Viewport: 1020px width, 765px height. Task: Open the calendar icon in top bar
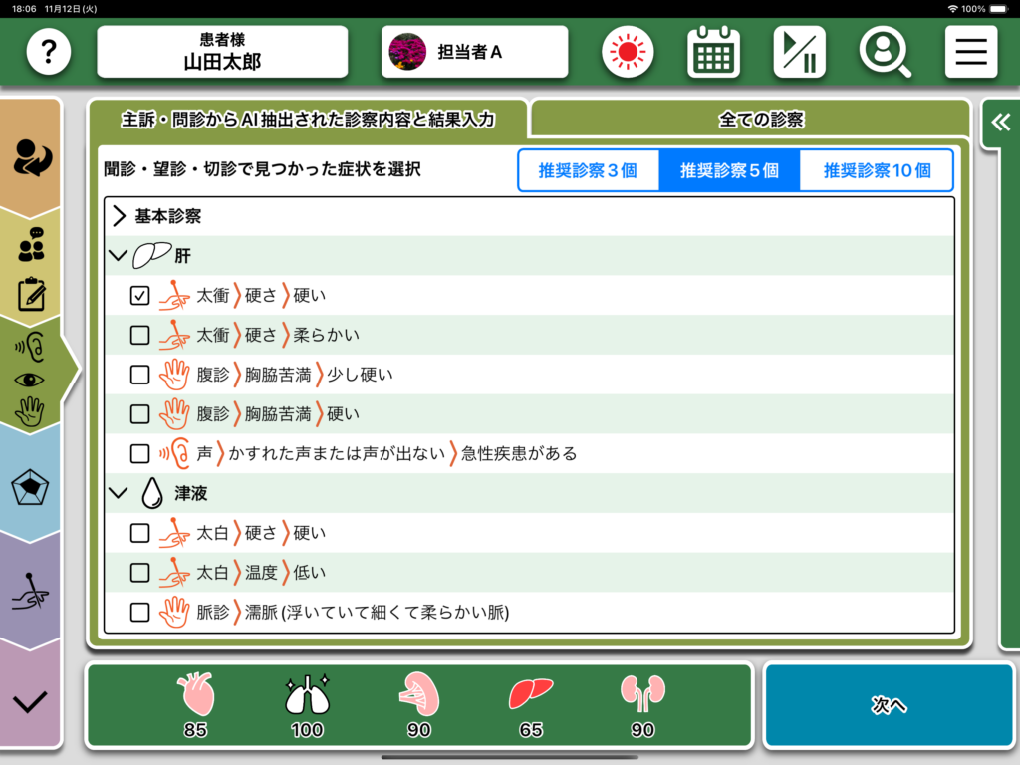click(713, 52)
